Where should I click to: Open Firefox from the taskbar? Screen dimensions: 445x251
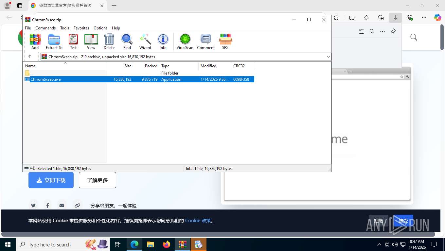[167, 244]
